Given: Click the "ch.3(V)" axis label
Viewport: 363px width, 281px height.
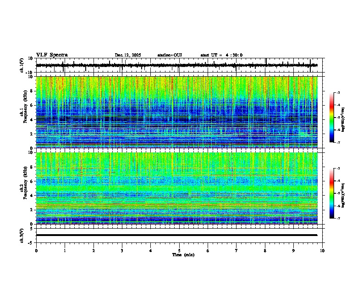Looking at the screenshot, I should click(22, 236).
